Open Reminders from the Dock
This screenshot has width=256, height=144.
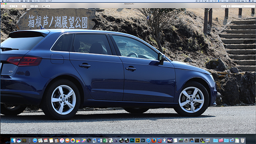coord(175,140)
